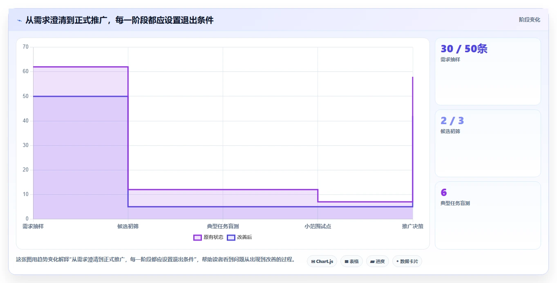
Task: Click the 50 y-axis tick label
Action: 26,96
